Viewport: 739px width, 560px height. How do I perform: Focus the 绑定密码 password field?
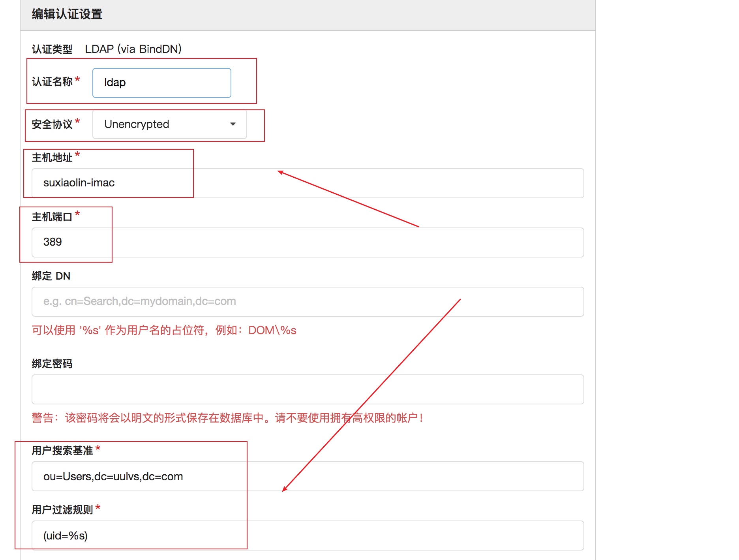tap(308, 389)
